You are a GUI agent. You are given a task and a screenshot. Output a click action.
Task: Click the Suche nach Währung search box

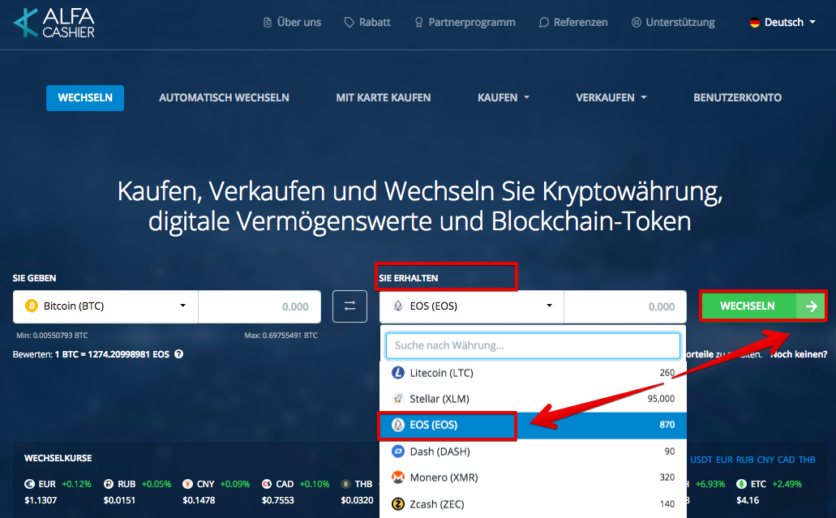tap(533, 345)
